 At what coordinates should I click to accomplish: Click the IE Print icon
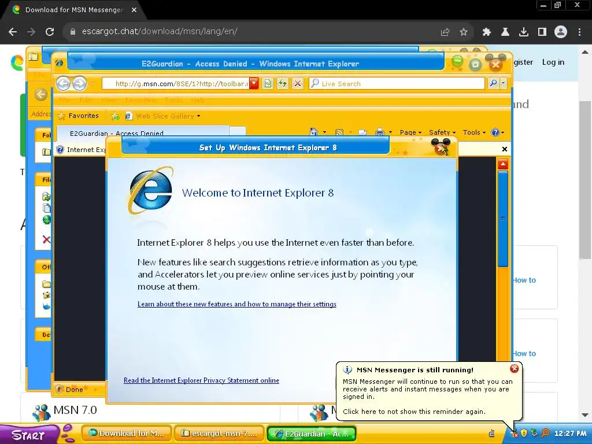coord(380,132)
